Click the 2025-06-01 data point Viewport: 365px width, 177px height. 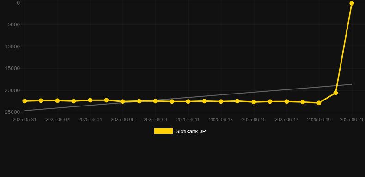pos(41,100)
